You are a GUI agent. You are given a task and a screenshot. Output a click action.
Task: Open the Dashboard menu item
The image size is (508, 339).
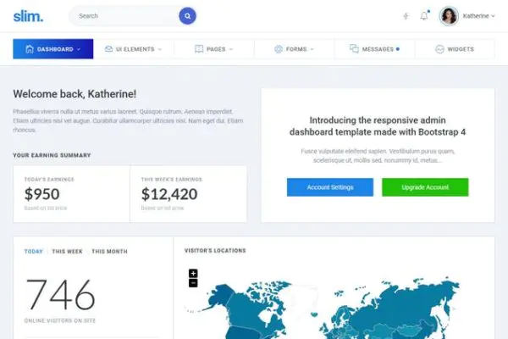[x=53, y=49]
